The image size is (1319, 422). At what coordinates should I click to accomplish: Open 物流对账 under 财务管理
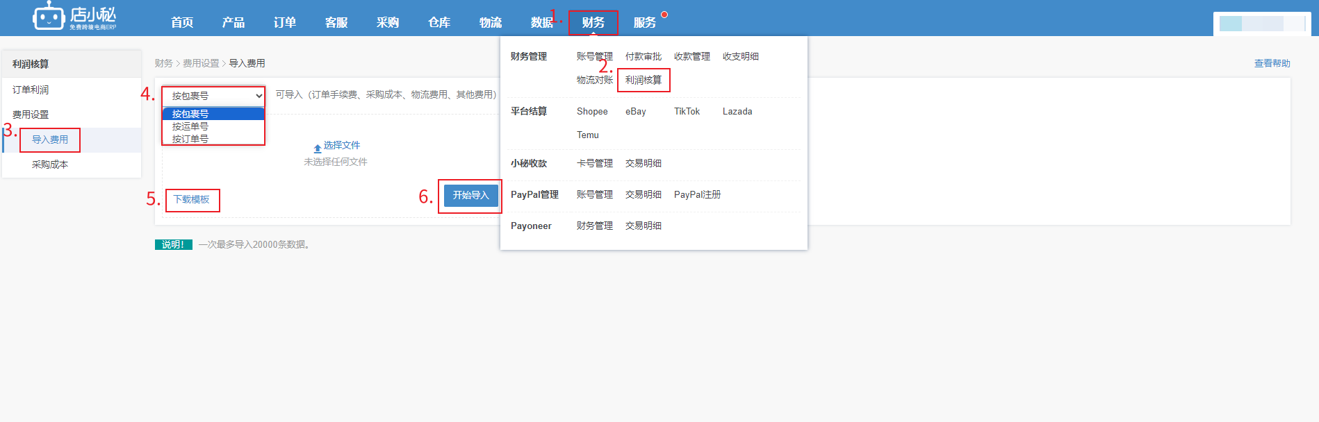594,80
